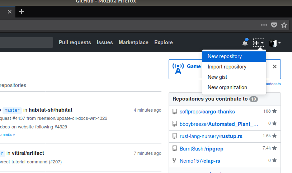Click 'tutorial command (#207)' commit text
The height and width of the screenshot is (173, 292).
point(37,162)
